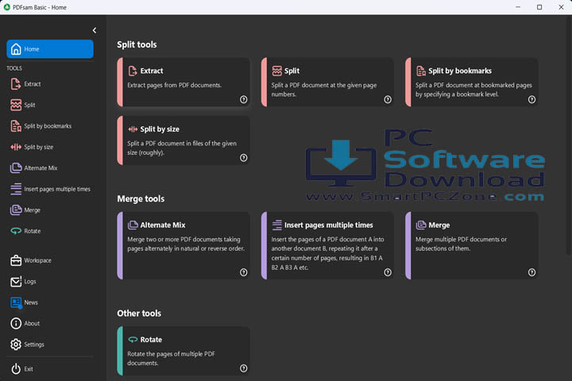Viewport: 572px width, 381px height.
Task: Open Settings label in sidebar
Action: tap(34, 344)
